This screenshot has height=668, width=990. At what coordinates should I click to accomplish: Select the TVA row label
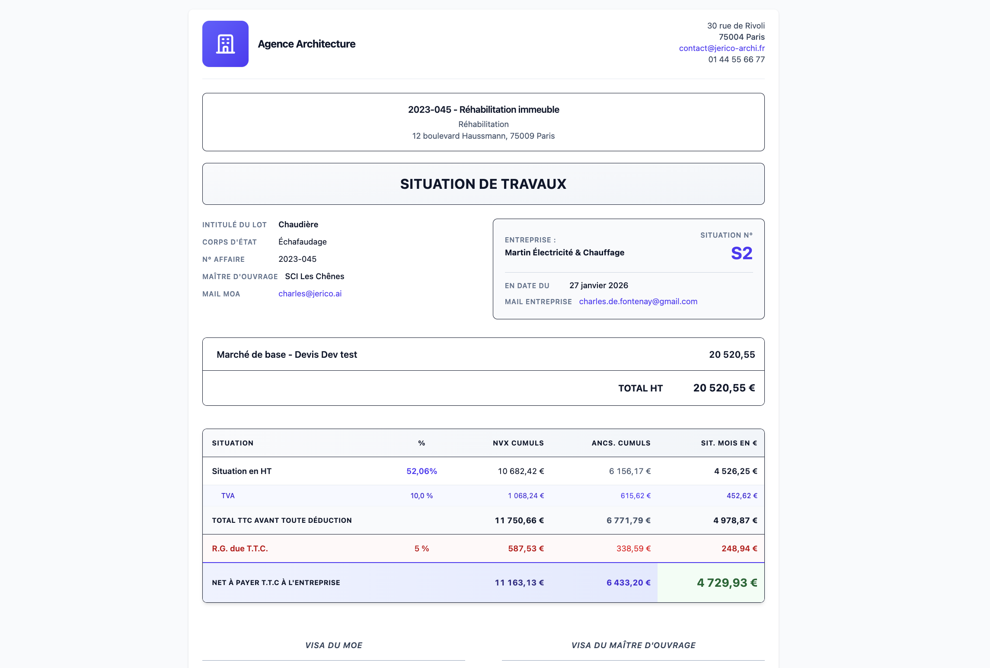point(228,496)
